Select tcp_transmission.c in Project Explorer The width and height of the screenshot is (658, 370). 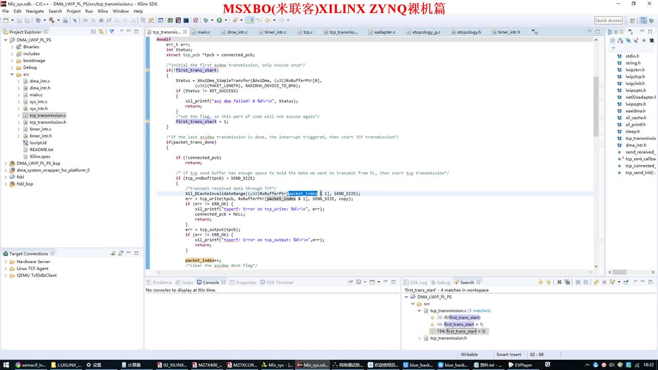48,115
